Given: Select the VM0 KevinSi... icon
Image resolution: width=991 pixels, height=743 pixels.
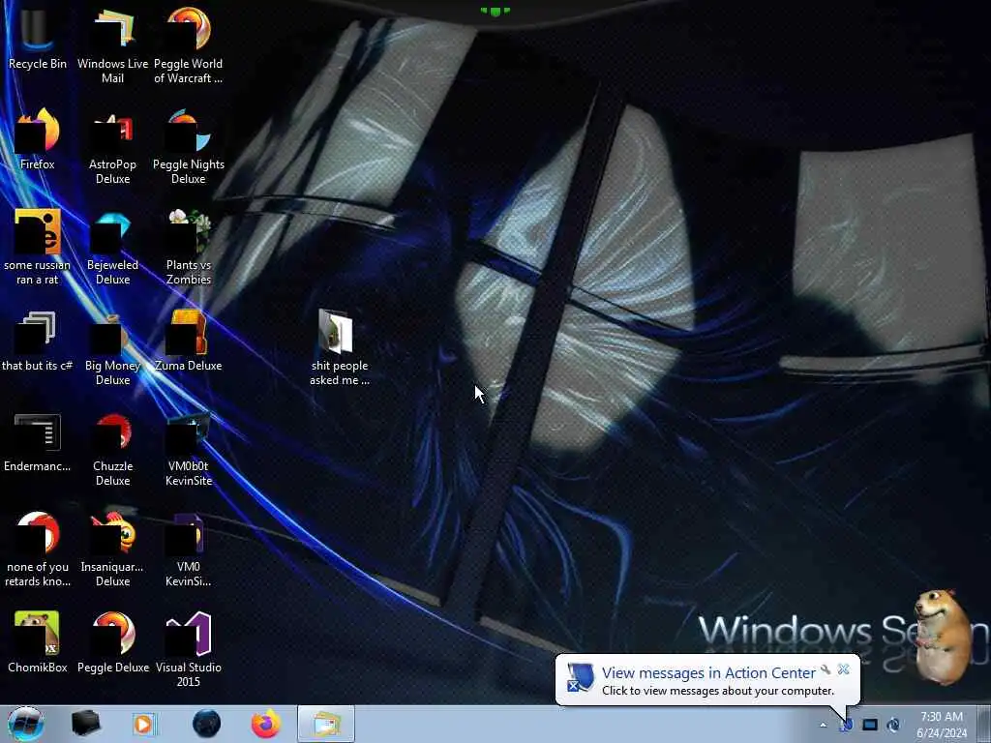Looking at the screenshot, I should point(189,549).
